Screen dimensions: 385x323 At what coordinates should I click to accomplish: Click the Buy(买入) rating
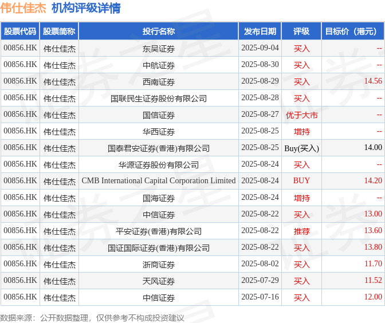click(301, 148)
